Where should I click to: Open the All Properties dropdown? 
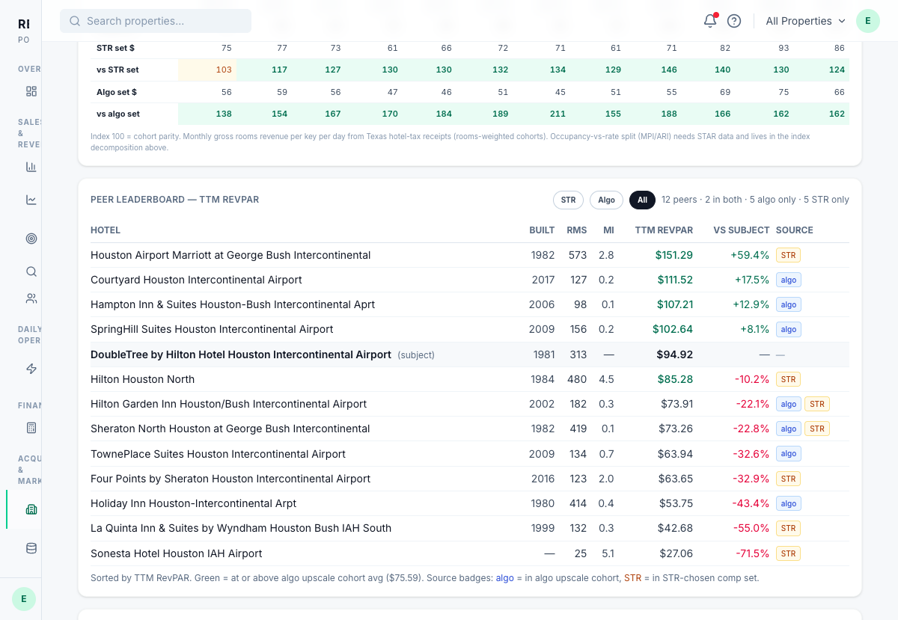coord(805,21)
